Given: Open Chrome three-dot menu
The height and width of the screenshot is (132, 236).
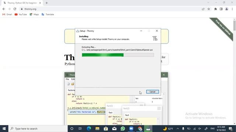Looking at the screenshot, I should point(232,9).
